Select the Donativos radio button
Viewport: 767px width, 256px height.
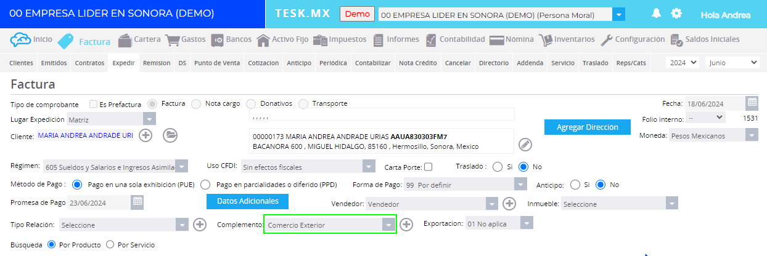point(251,104)
